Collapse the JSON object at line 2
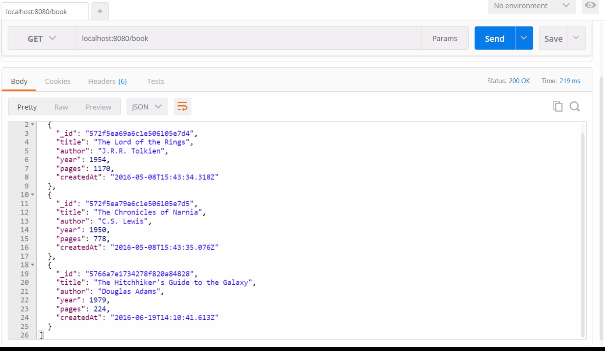This screenshot has width=605, height=351. [33, 124]
